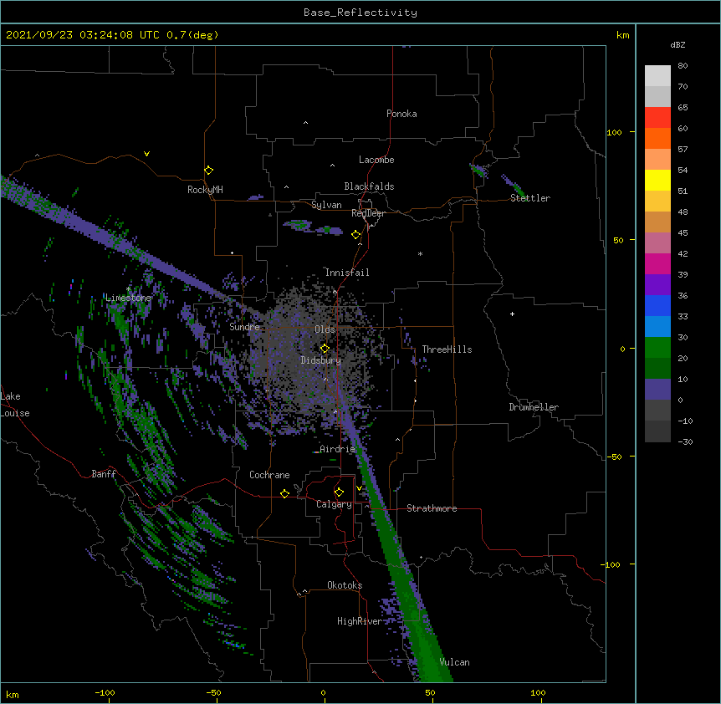Click the Didsbury town label
The image size is (721, 704).
pyautogui.click(x=320, y=360)
